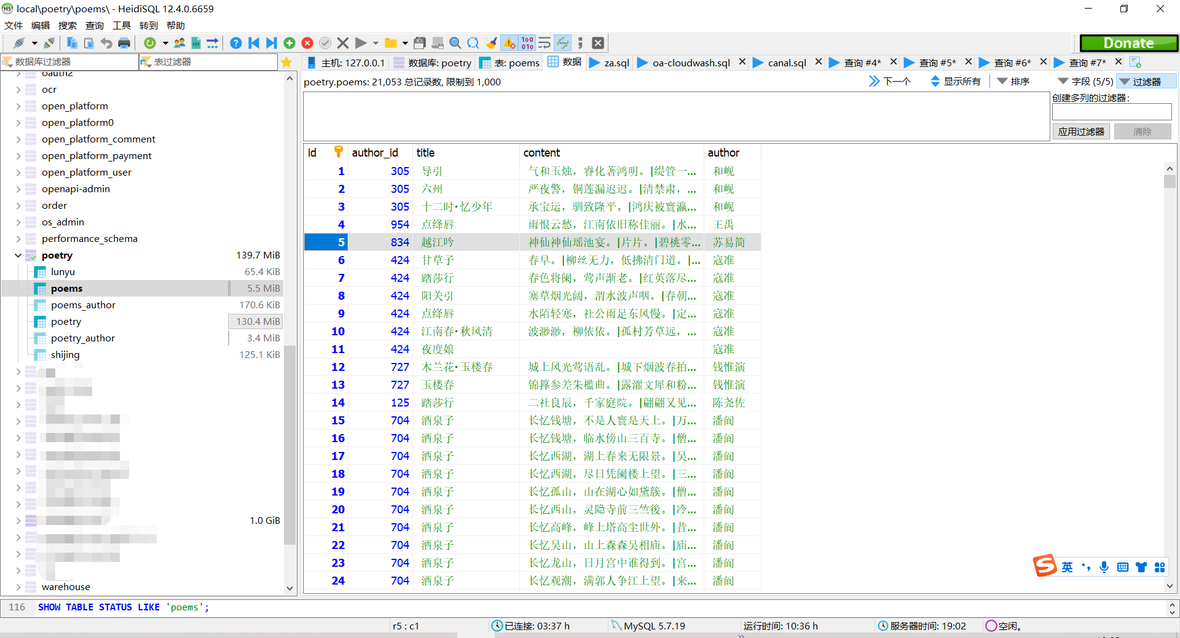Toggle word wrap in query editor
The image size is (1180, 638).
545,43
